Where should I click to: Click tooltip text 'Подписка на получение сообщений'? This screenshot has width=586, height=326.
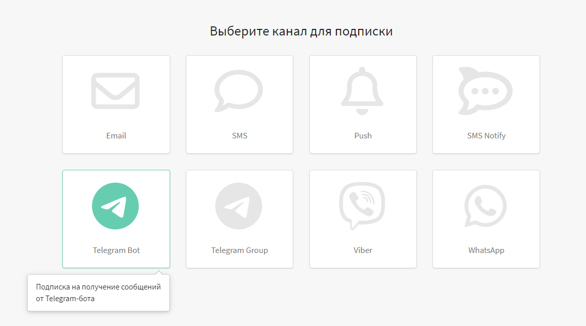[98, 286]
